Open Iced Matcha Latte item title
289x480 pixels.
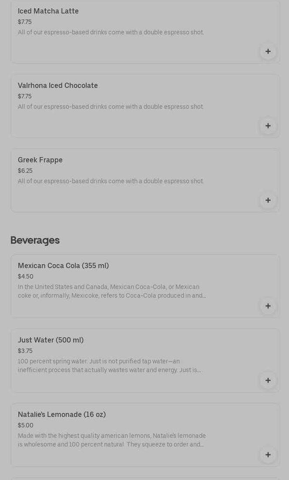pyautogui.click(x=48, y=11)
